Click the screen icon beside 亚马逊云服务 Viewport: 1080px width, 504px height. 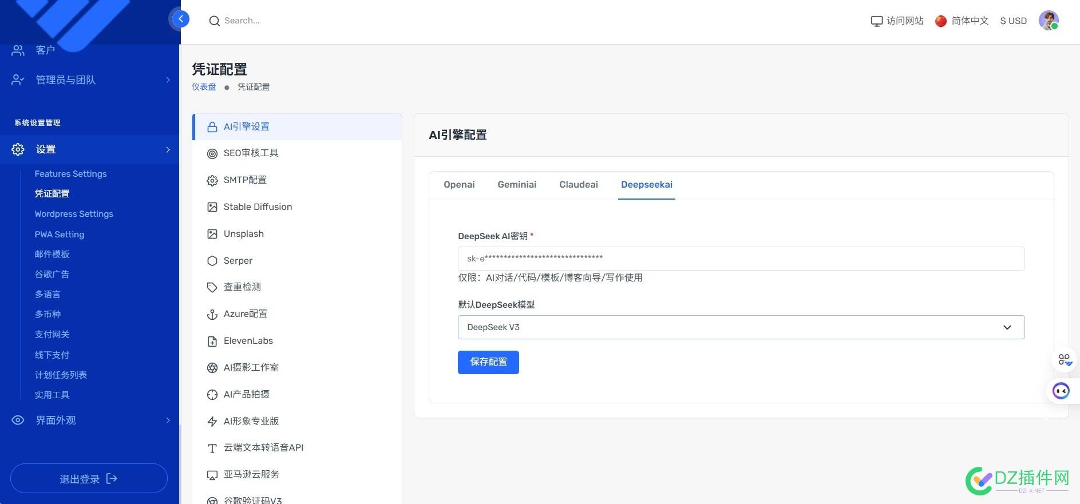[212, 475]
